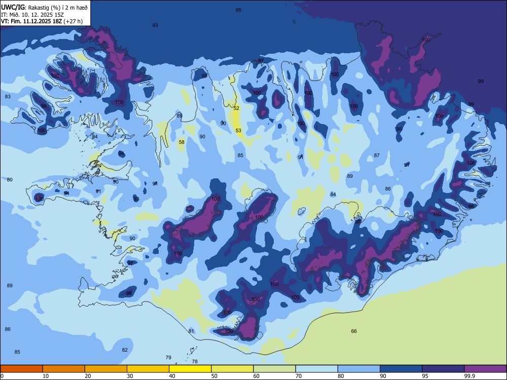
Task: Select the bright yellow 40–50 legend swatch
Action: 190,369
